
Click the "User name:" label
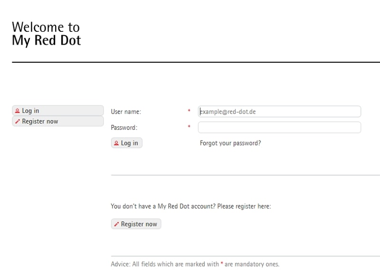coord(126,112)
